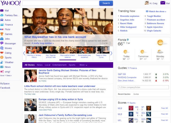Open the omg! star icon
This screenshot has width=171, height=123.
click(x=2, y=71)
